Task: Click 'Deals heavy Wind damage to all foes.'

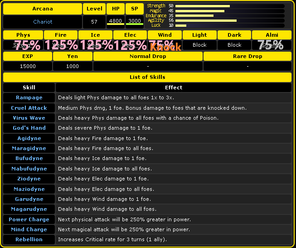Action: coord(107,209)
